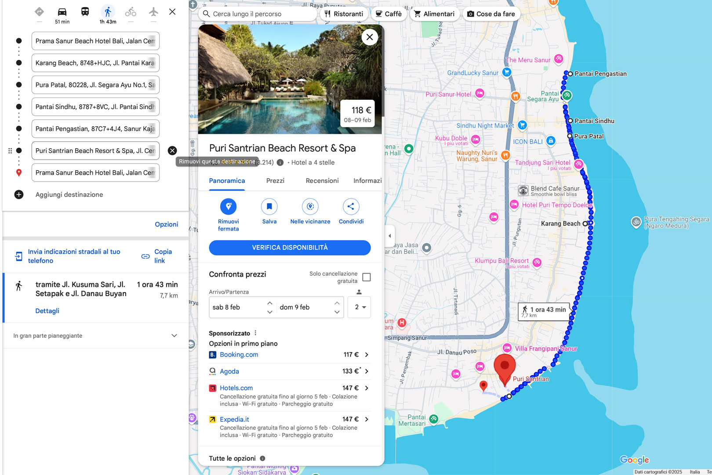This screenshot has height=475, width=712.
Task: Click the Salva bookmark icon
Action: click(269, 207)
